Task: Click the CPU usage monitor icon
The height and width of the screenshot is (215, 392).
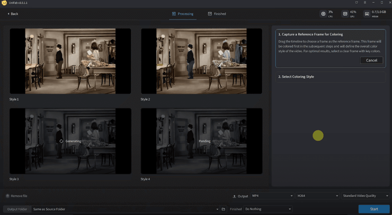Action: tap(323, 14)
